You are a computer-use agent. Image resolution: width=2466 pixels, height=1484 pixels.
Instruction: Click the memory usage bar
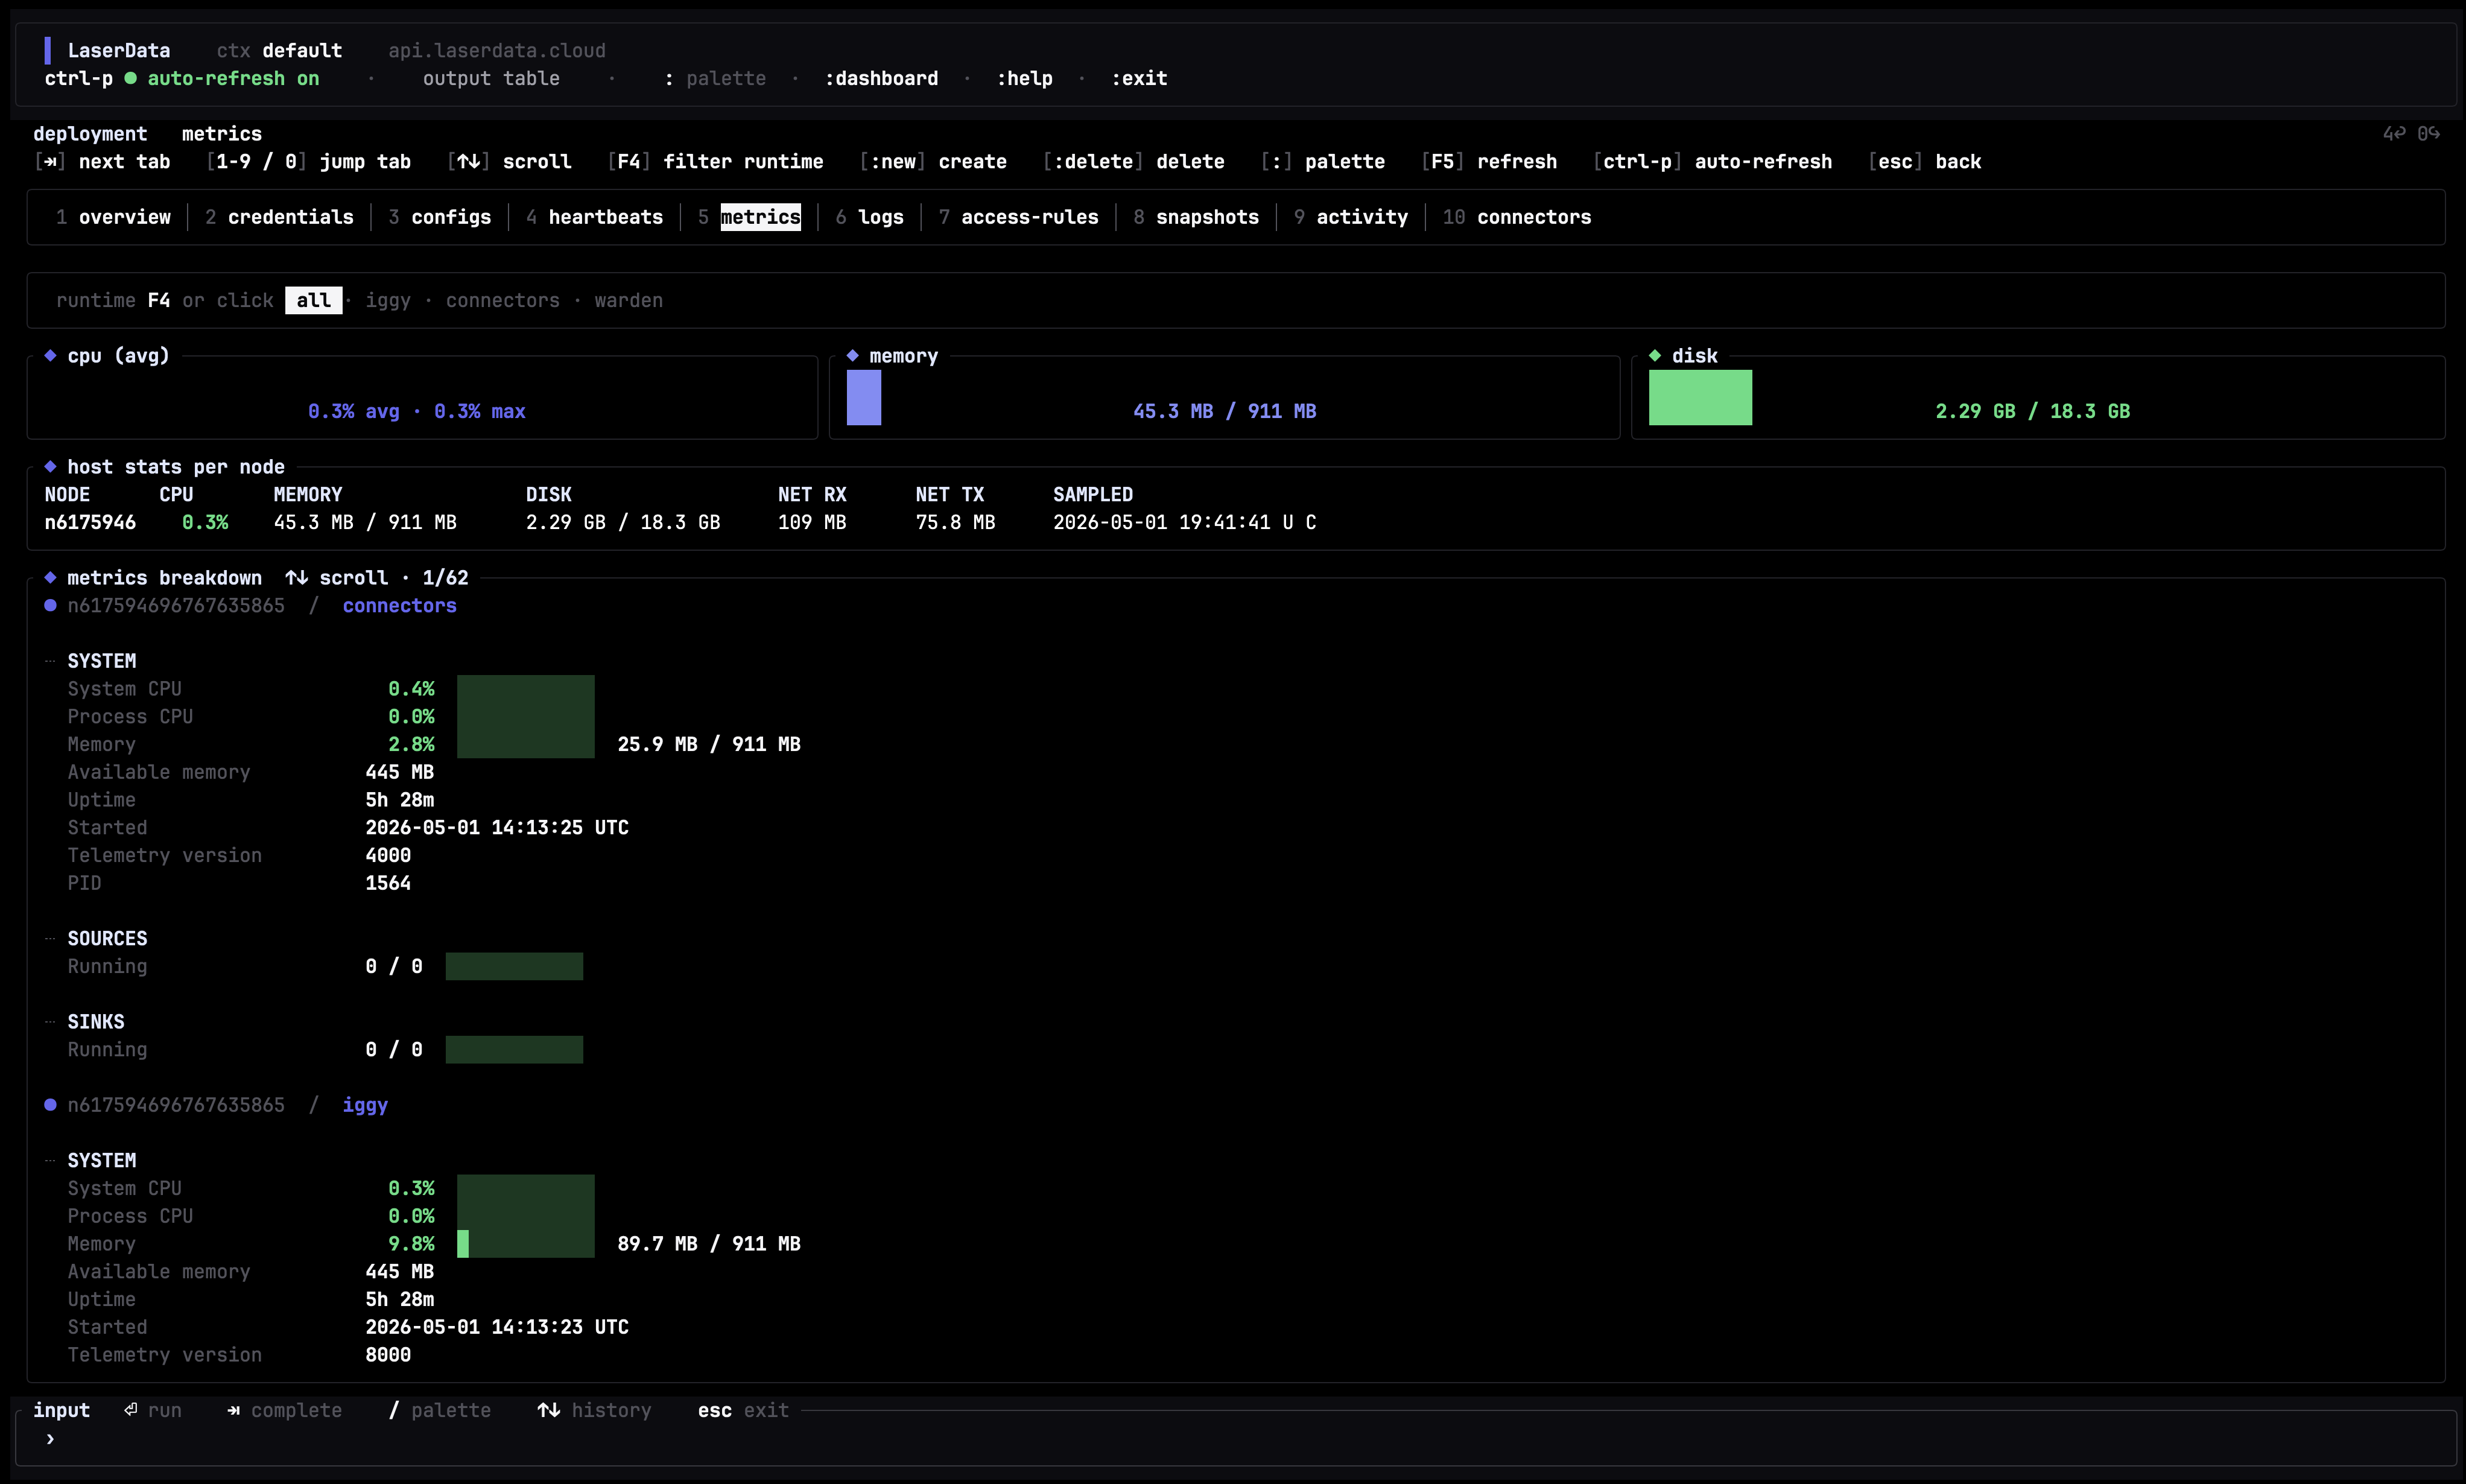(x=864, y=397)
